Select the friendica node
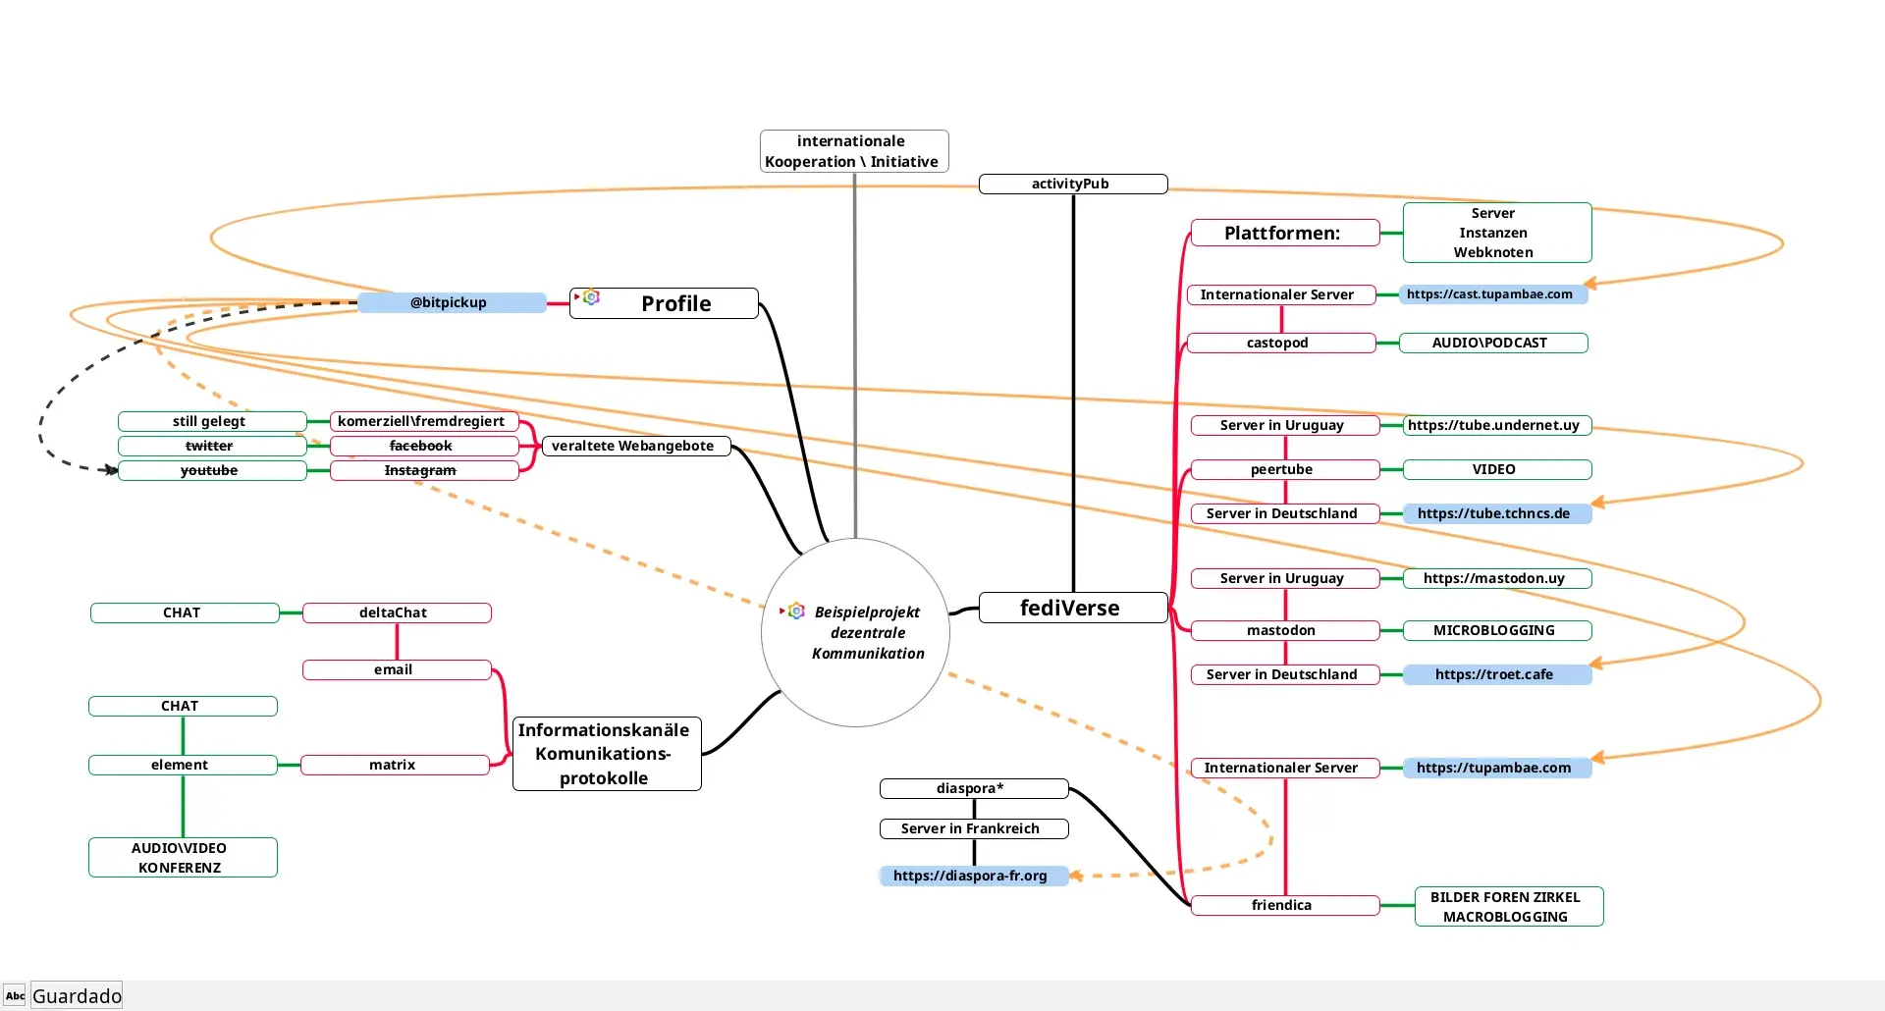 (1281, 905)
